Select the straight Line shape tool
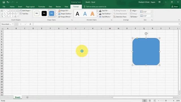The image size is (181, 102). point(5,11)
